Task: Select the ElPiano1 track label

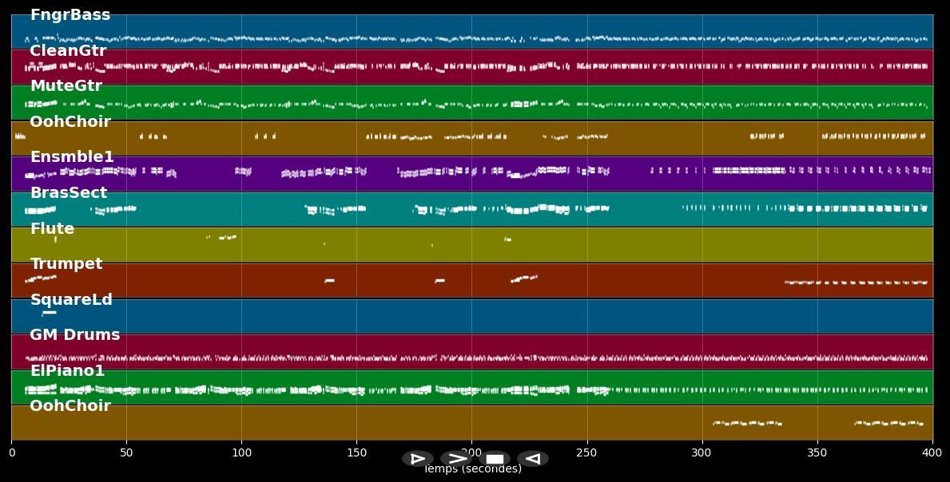Action: (67, 371)
